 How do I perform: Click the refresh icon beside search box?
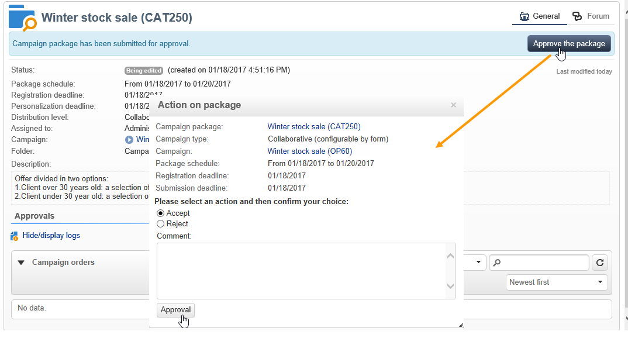coord(599,263)
